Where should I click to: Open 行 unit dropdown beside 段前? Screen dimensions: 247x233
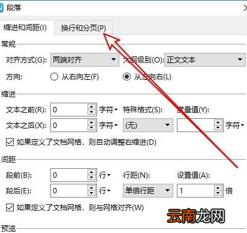(x=104, y=175)
